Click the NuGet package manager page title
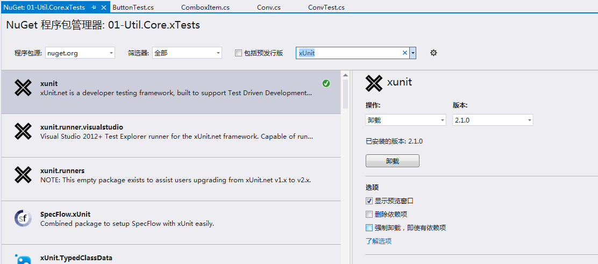The image size is (598, 264). (103, 25)
